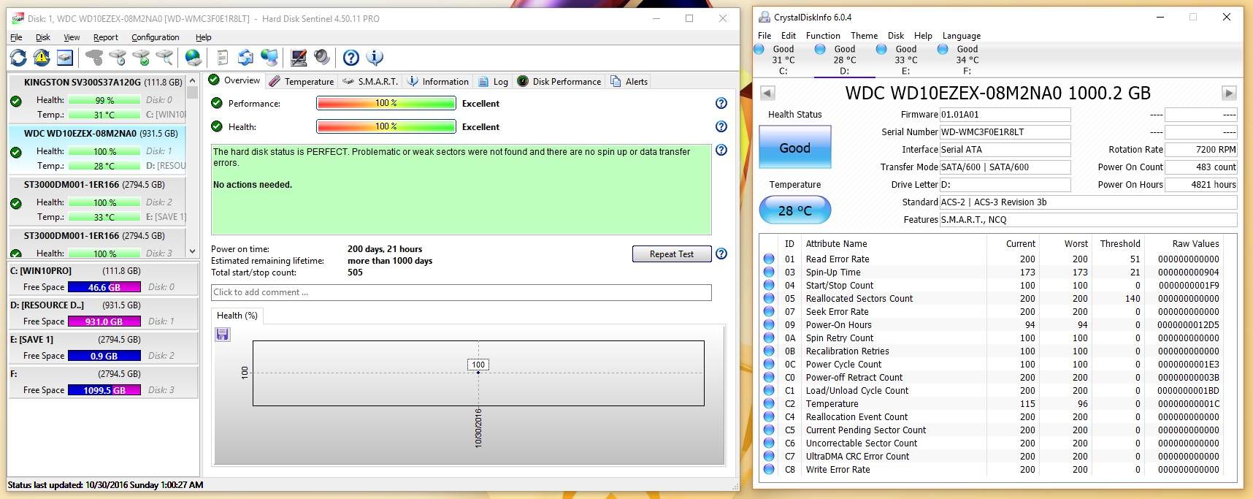
Task: Click the status circle for Reallocated Sectors Count
Action: [769, 298]
